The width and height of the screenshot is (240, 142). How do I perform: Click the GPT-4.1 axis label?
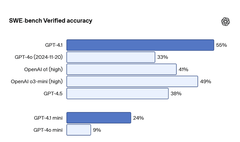pos(54,45)
